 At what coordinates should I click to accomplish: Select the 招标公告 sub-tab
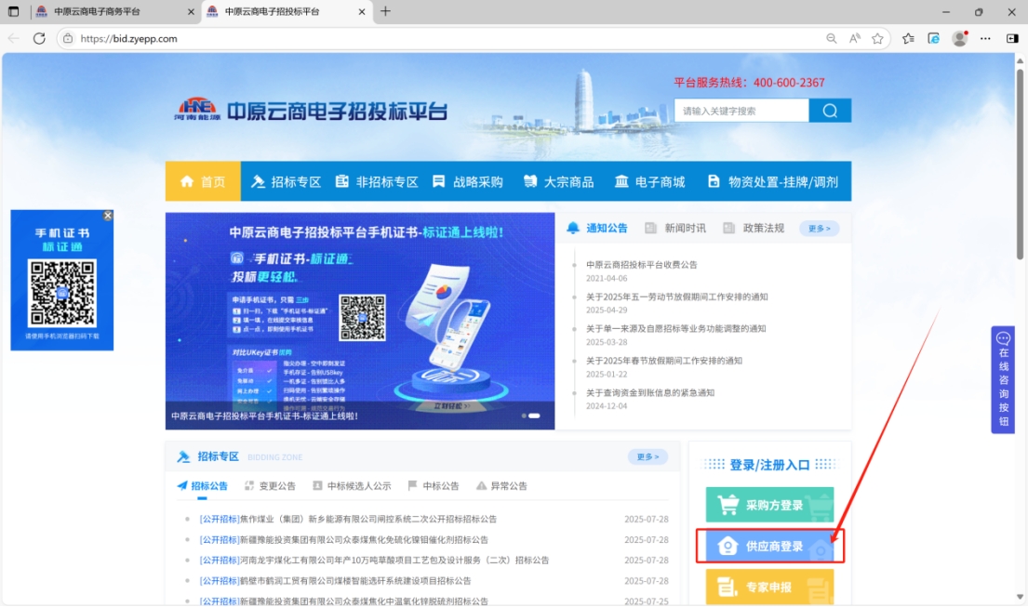pos(203,486)
